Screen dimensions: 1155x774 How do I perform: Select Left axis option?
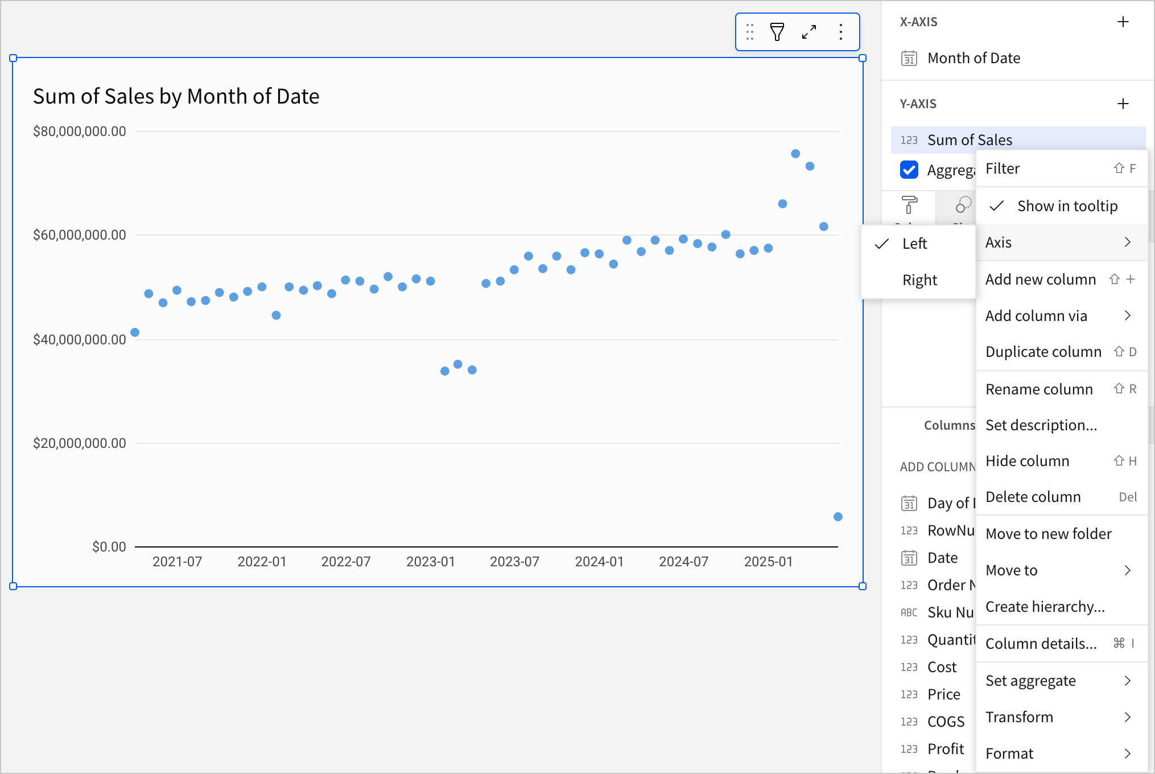(x=918, y=244)
